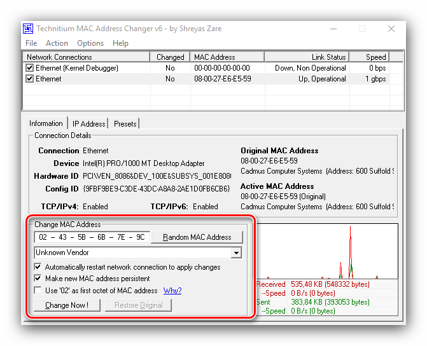Screen dimensions: 427x346
Task: Switch to the IP Address tab
Action: pos(88,124)
